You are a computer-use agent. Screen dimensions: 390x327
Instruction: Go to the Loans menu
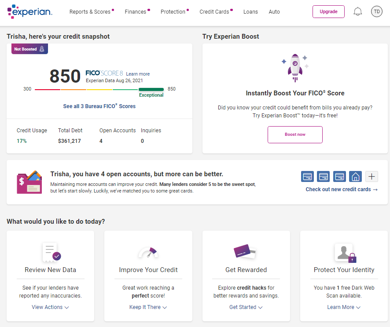point(250,12)
